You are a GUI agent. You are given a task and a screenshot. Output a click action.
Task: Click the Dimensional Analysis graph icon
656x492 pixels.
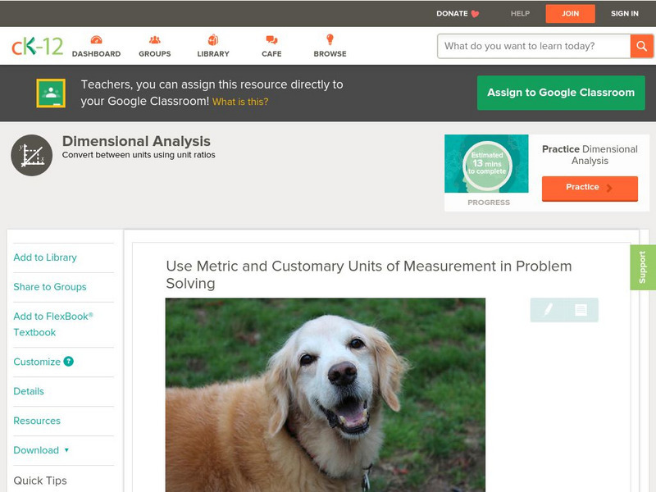tap(31, 155)
